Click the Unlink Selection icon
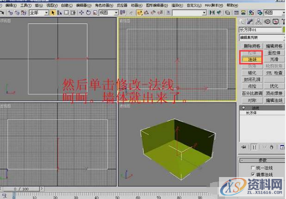Image resolution: width=286 pixels, height=199 pixels. 17,12
